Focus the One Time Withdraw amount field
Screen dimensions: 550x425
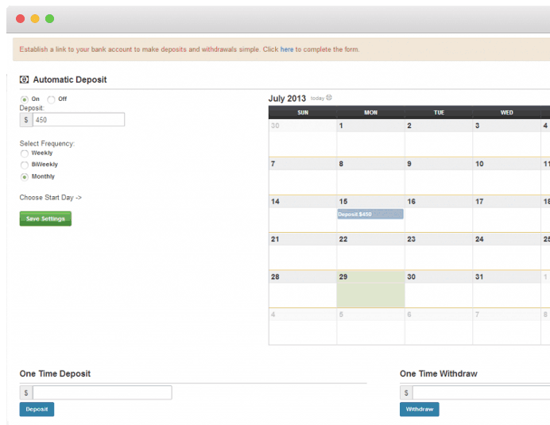(482, 392)
